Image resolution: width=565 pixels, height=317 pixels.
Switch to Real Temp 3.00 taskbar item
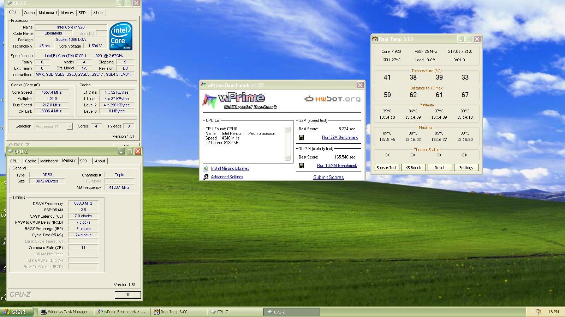click(179, 312)
